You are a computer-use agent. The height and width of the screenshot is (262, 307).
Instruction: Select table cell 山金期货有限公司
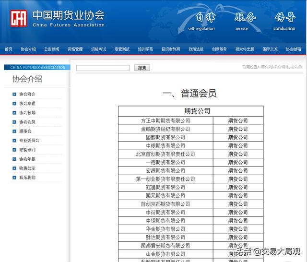coord(165,254)
